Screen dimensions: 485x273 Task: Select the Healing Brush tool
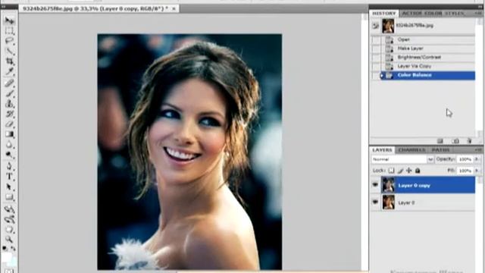(x=9, y=83)
